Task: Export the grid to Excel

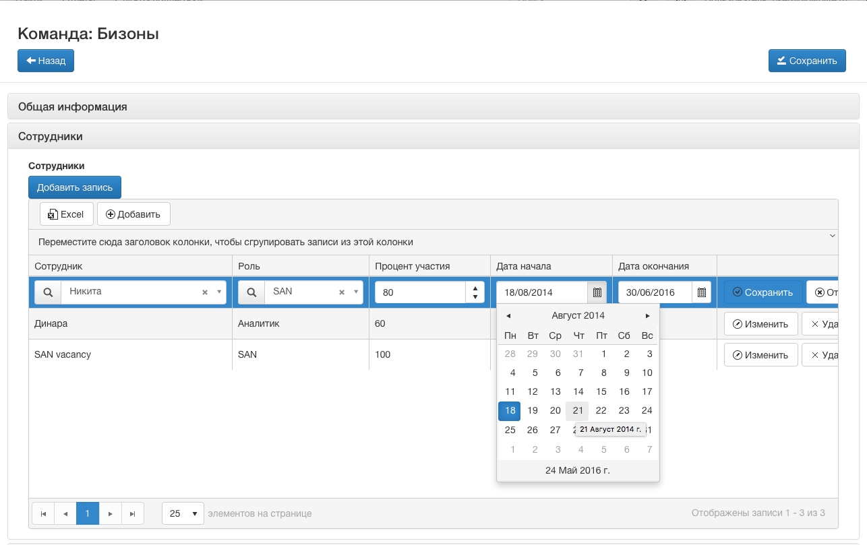Action: (x=66, y=214)
